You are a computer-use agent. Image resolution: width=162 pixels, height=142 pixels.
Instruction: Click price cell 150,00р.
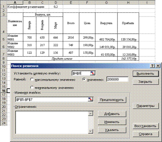pos(87,52)
